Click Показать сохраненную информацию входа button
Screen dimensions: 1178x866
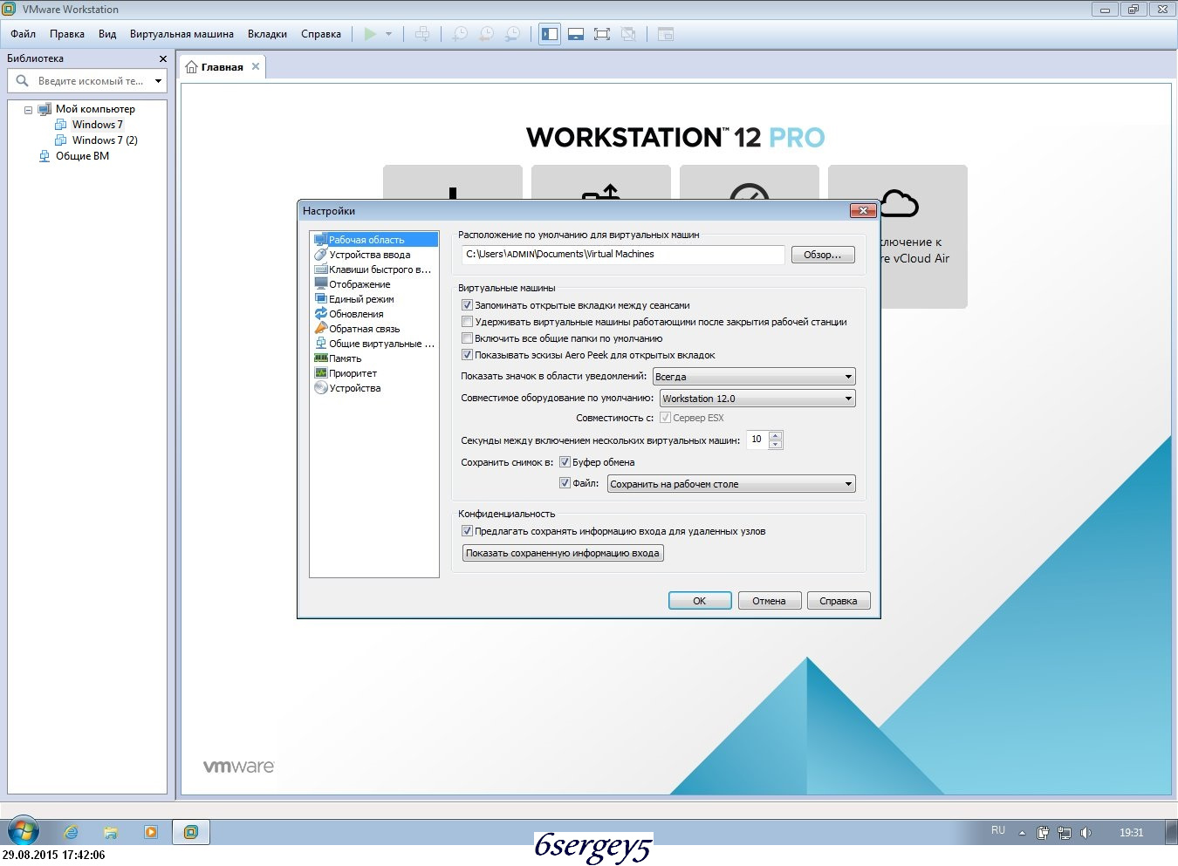pyautogui.click(x=563, y=553)
